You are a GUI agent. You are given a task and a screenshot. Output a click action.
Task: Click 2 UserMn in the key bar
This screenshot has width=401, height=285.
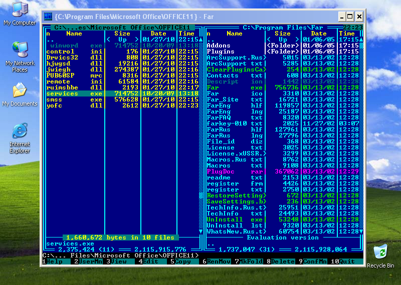pos(88,261)
